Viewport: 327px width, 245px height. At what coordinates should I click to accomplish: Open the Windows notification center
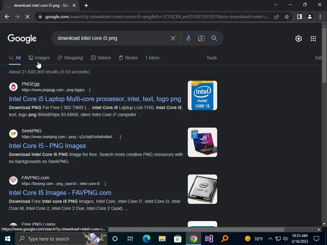[x=316, y=239]
